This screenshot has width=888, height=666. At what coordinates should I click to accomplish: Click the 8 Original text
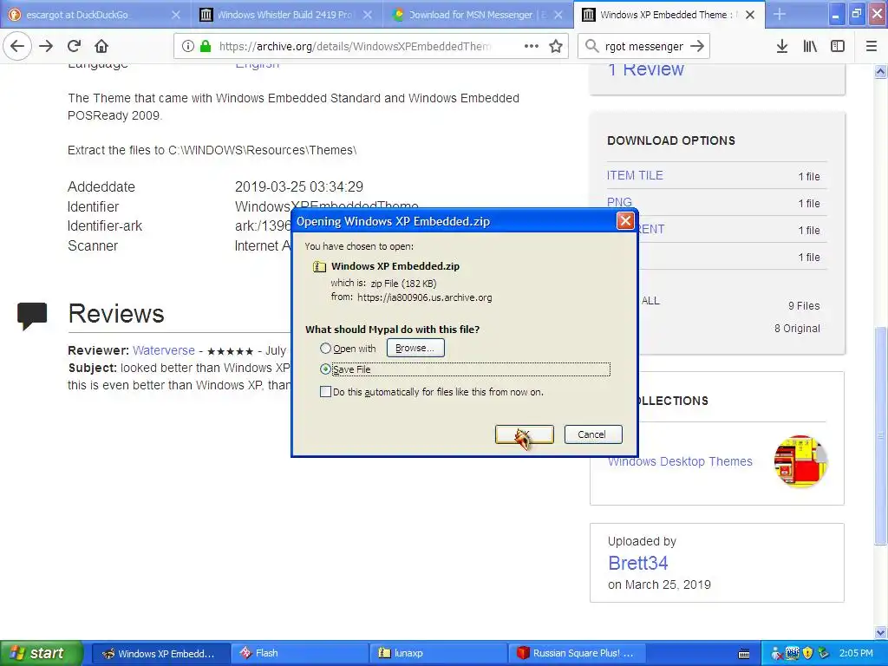[x=797, y=329]
